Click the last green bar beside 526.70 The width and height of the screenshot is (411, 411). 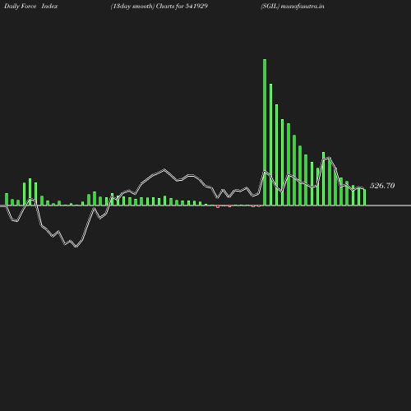[x=364, y=197]
